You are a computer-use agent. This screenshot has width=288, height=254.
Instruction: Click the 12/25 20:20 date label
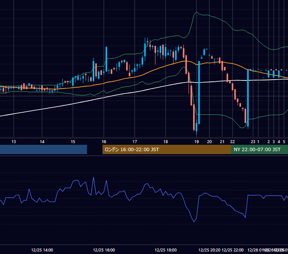[209, 250]
